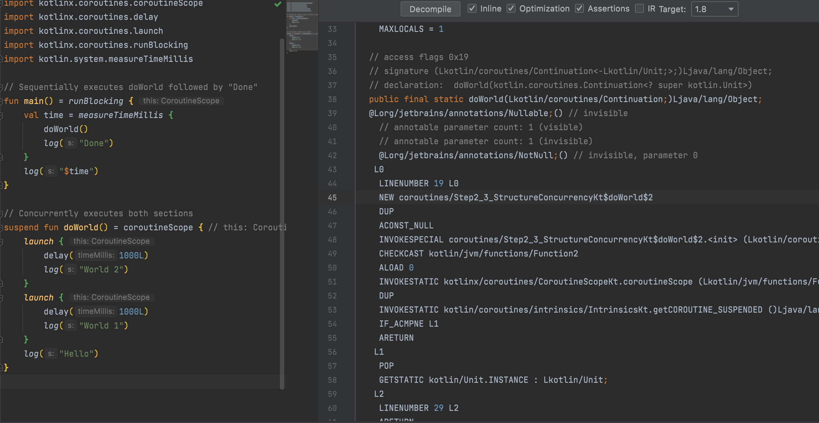Click bytecode line number 45
The height and width of the screenshot is (423, 819).
(332, 197)
